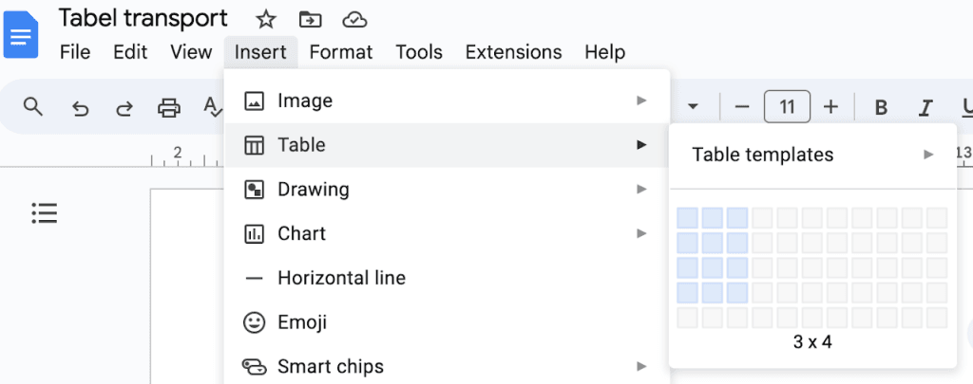Open the Format menu

point(341,52)
